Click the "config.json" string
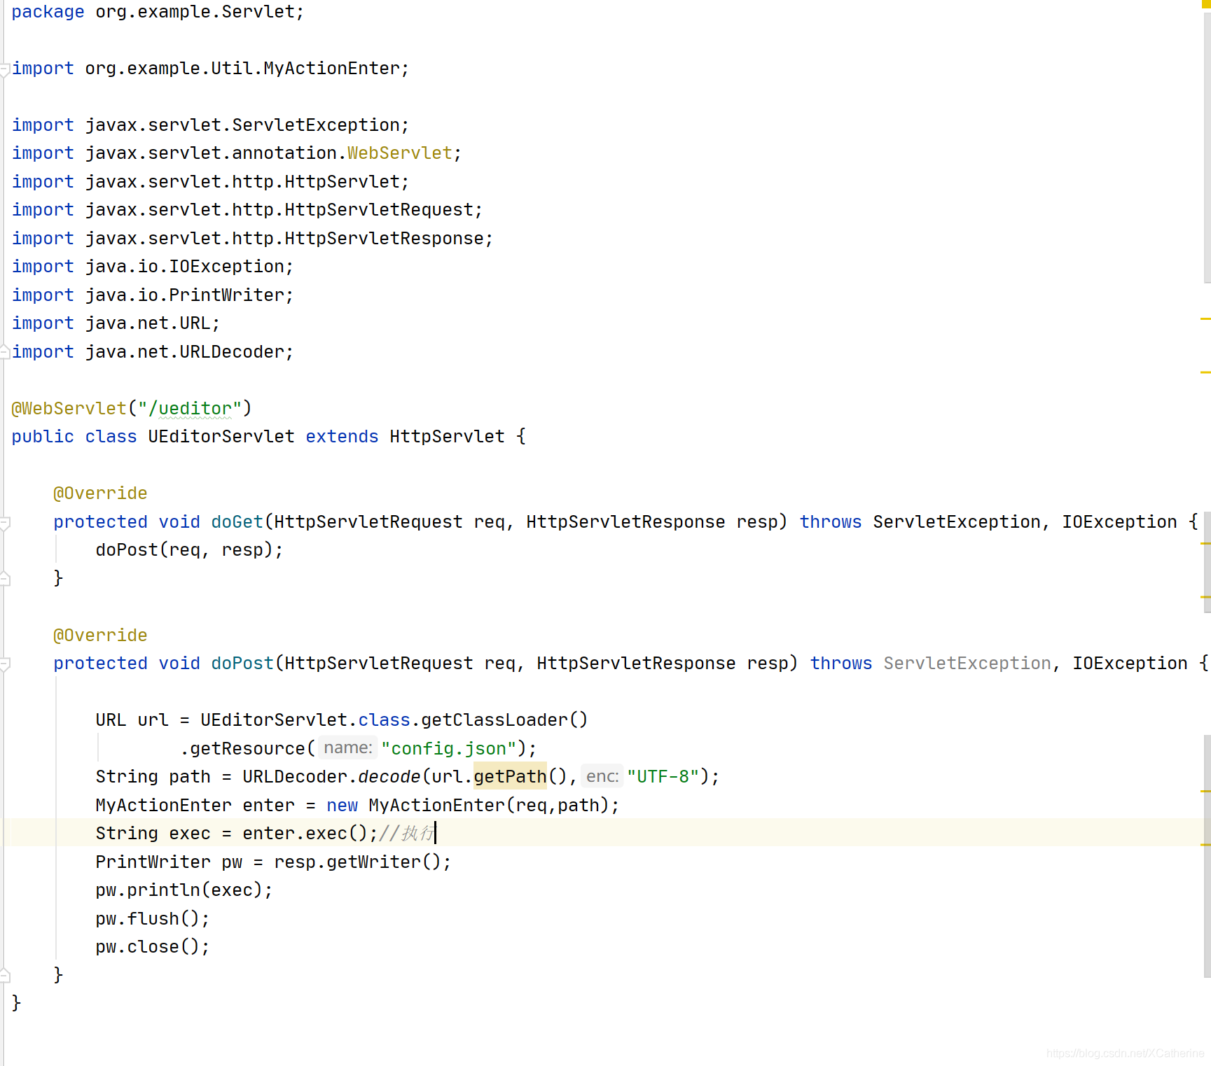This screenshot has height=1066, width=1211. [449, 749]
